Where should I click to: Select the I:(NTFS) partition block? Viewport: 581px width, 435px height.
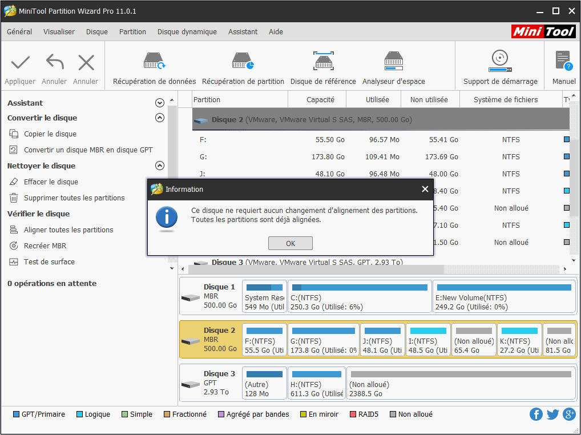click(x=429, y=340)
